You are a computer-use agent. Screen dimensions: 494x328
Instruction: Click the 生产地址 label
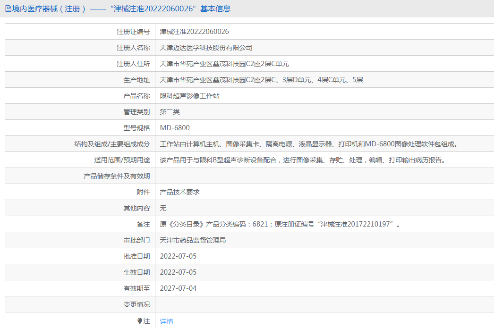click(136, 80)
